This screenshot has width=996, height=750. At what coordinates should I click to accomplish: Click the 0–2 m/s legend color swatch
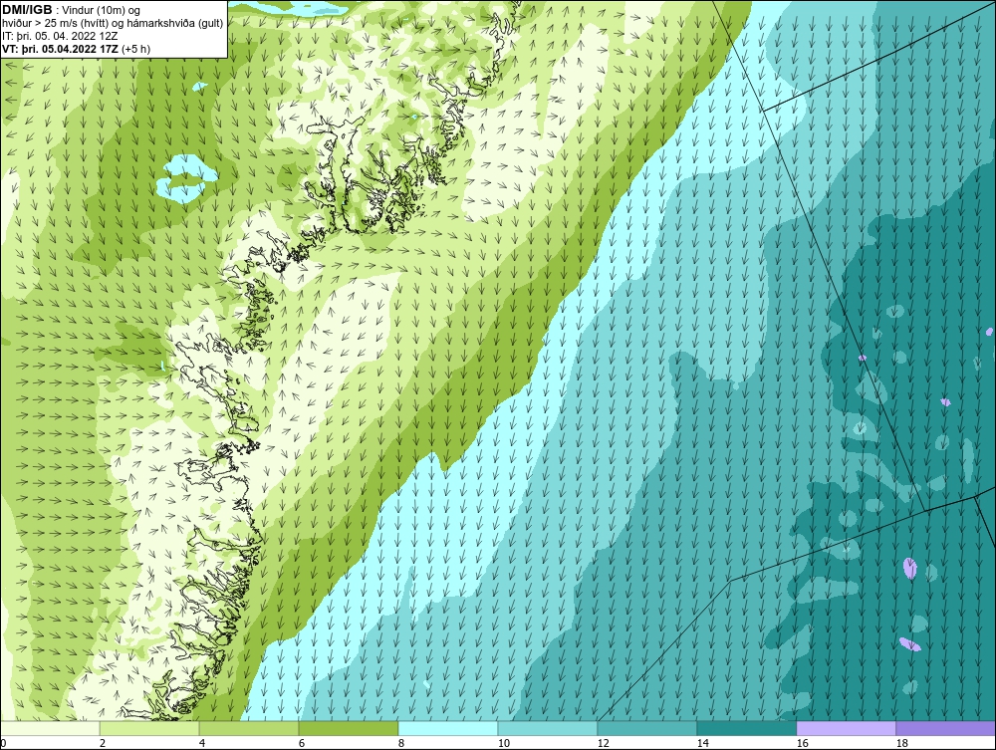50,728
